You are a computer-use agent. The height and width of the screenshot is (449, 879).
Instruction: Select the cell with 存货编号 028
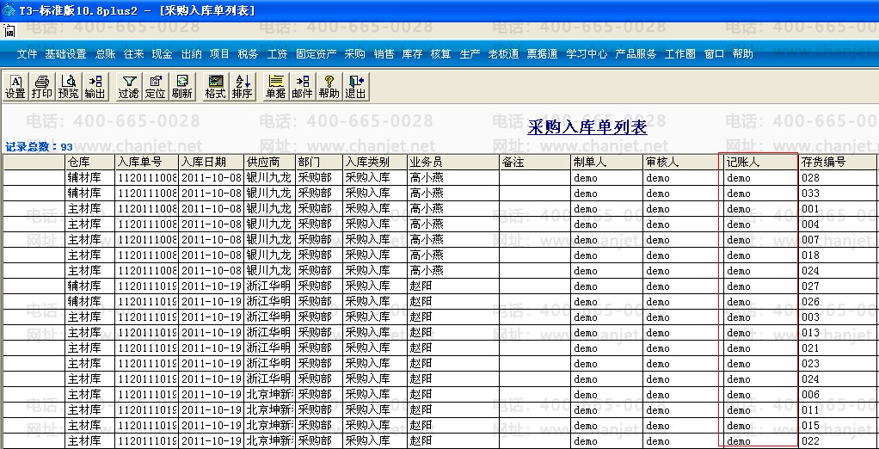[x=837, y=178]
